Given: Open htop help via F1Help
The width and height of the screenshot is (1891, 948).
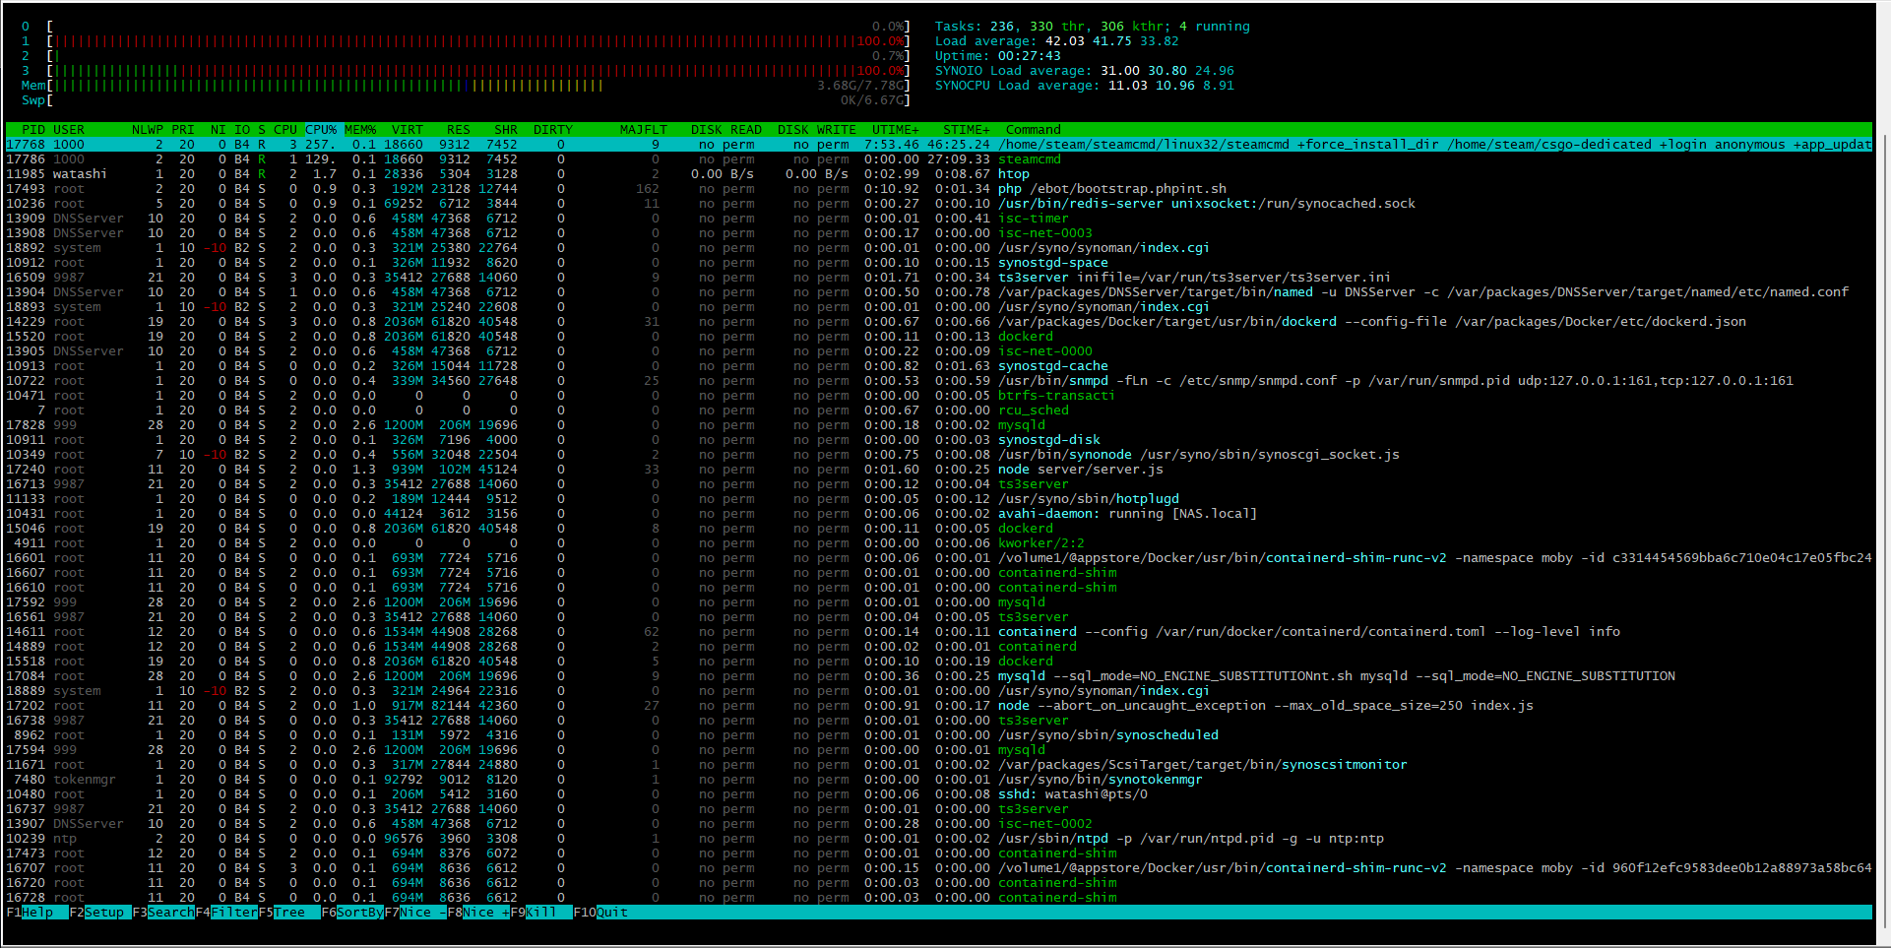Looking at the screenshot, I should point(30,913).
